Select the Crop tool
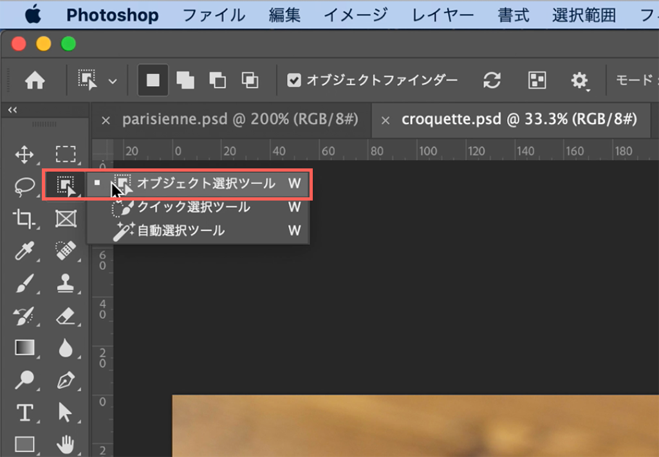Viewport: 659px width, 457px height. click(x=24, y=219)
